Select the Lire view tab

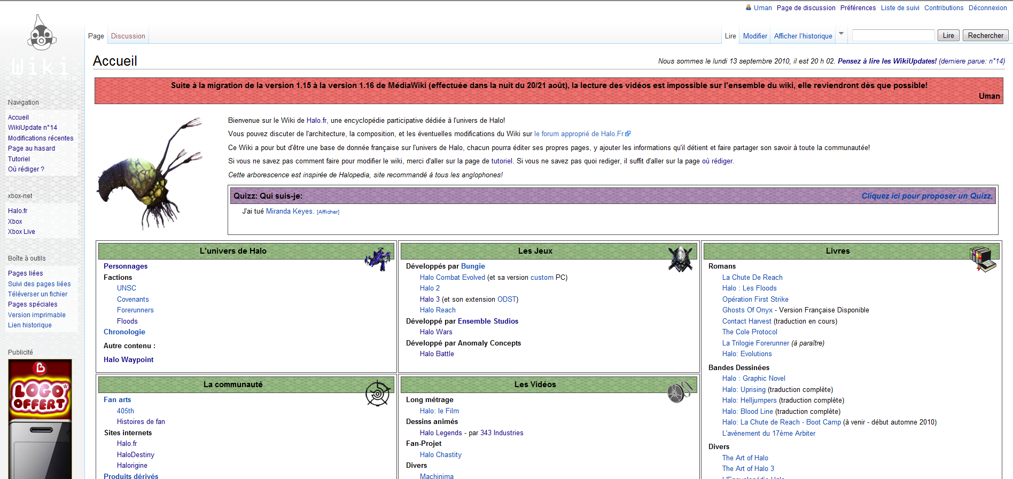click(730, 36)
